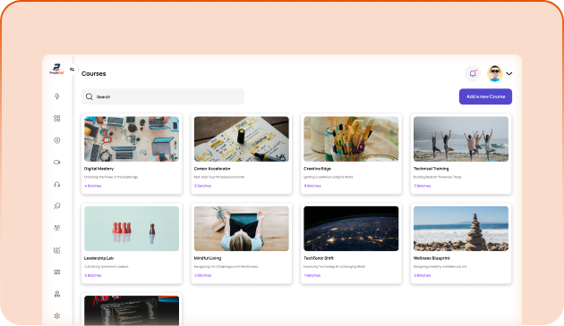564x326 pixels.
Task: Open the Leadership Lab course thumbnail
Action: tap(132, 229)
